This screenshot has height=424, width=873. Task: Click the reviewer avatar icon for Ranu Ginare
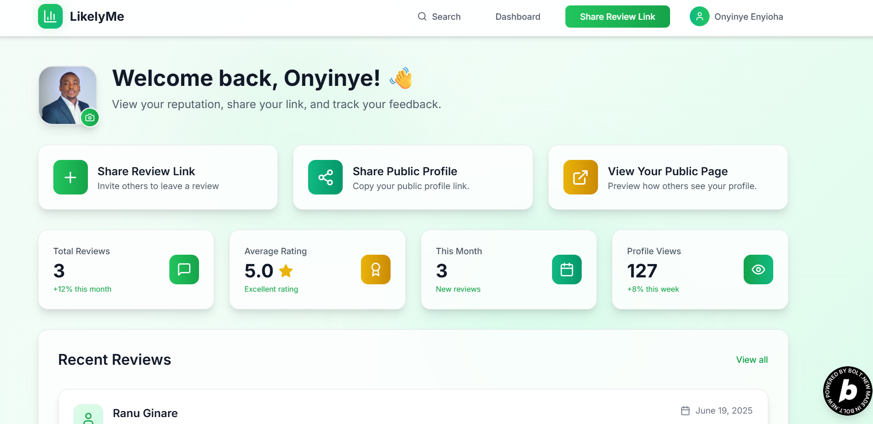[x=88, y=415]
